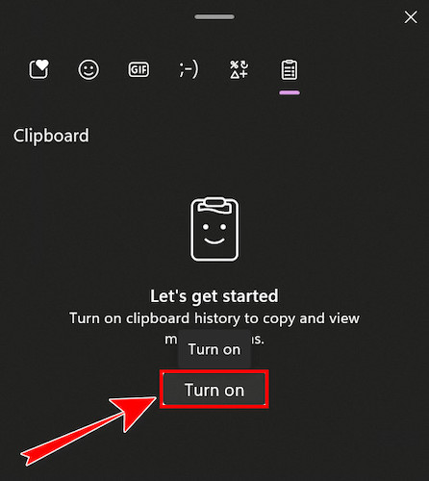Select the Clipboard history tab icon

tap(290, 69)
